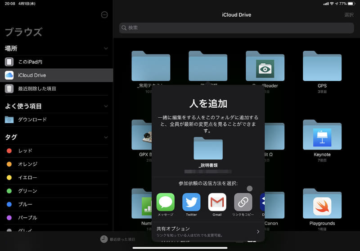Switch to 最近使った項目 tab
360x251 pixels.
117,239
